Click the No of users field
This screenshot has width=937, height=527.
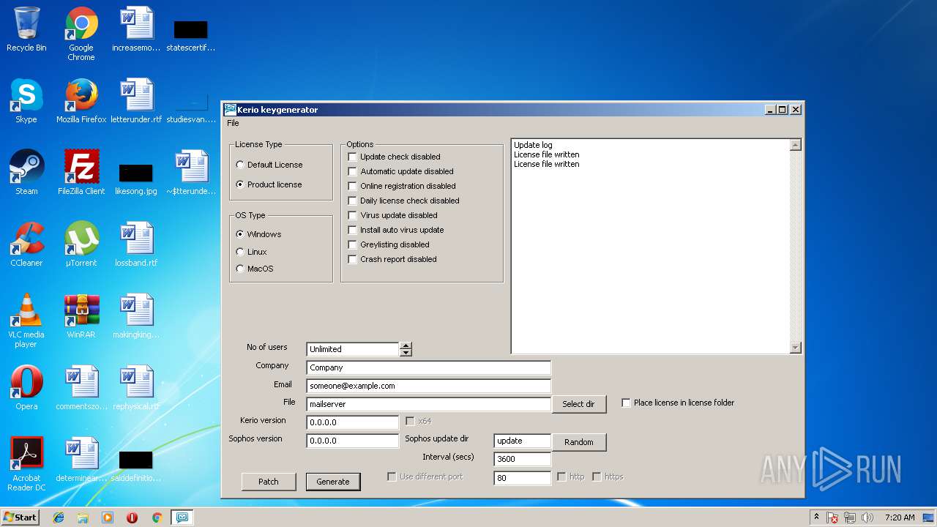point(353,349)
